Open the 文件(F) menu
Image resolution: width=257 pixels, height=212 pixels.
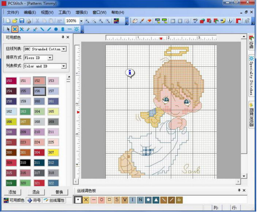point(13,12)
